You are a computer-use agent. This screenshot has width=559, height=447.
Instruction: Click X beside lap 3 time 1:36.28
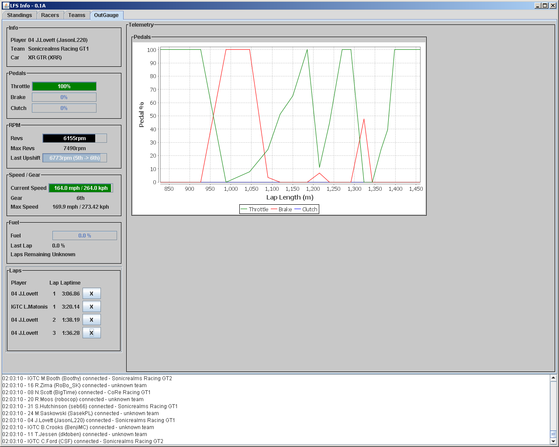(x=91, y=333)
